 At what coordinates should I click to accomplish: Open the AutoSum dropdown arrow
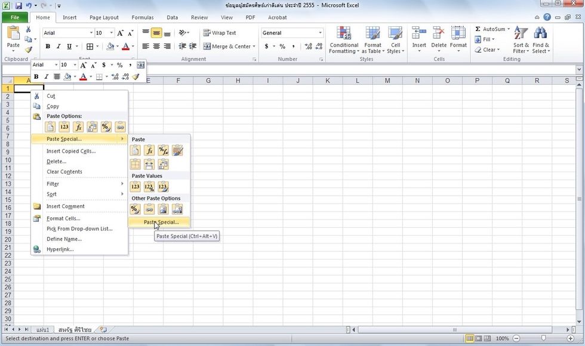508,29
